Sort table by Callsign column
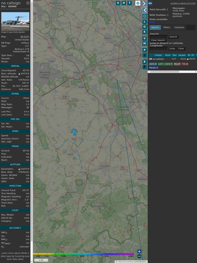The width and height of the screenshot is (197, 263). coord(158,55)
